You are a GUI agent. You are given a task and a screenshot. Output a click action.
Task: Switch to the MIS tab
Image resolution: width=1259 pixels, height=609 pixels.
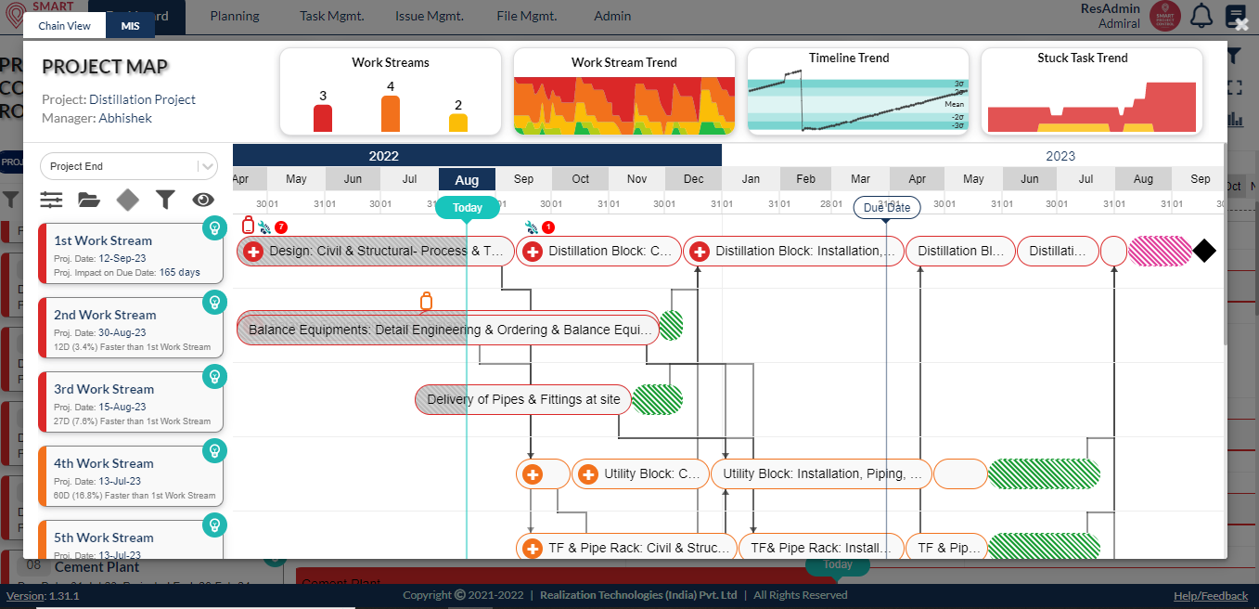128,26
